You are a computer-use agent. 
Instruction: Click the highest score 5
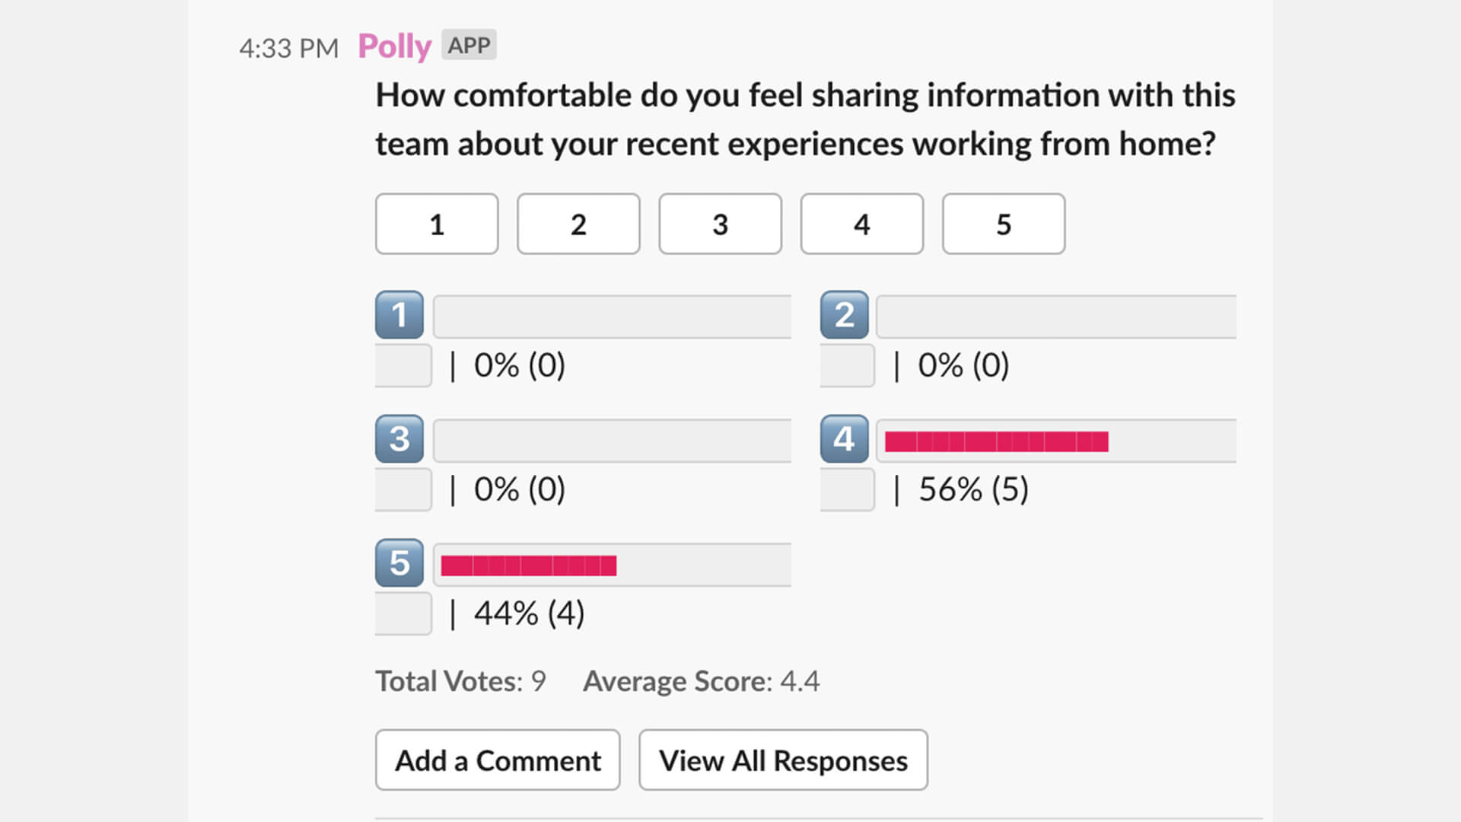(1004, 223)
